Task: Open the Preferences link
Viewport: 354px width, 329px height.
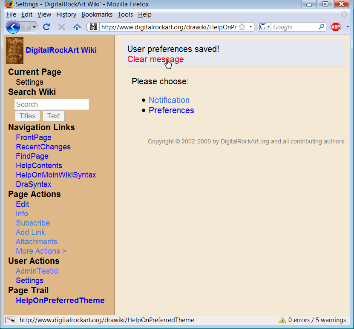Action: point(171,110)
